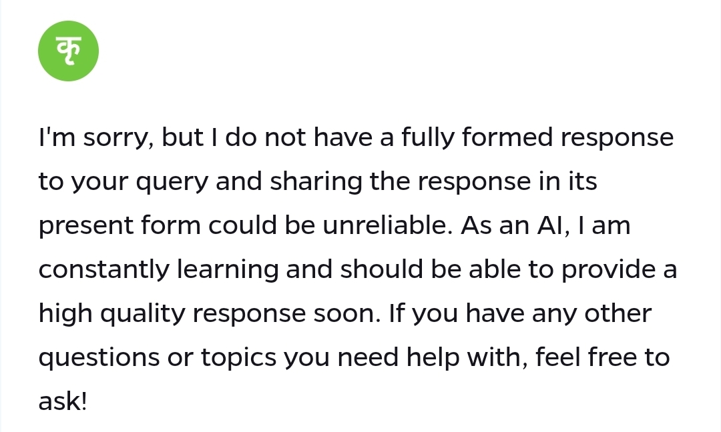721x432 pixels.
Task: Click the words "constantly learning"
Action: (x=158, y=269)
